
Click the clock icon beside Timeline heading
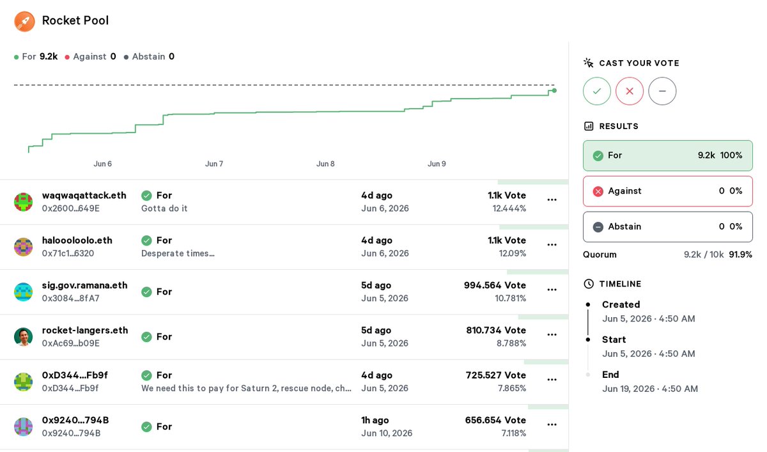click(589, 284)
